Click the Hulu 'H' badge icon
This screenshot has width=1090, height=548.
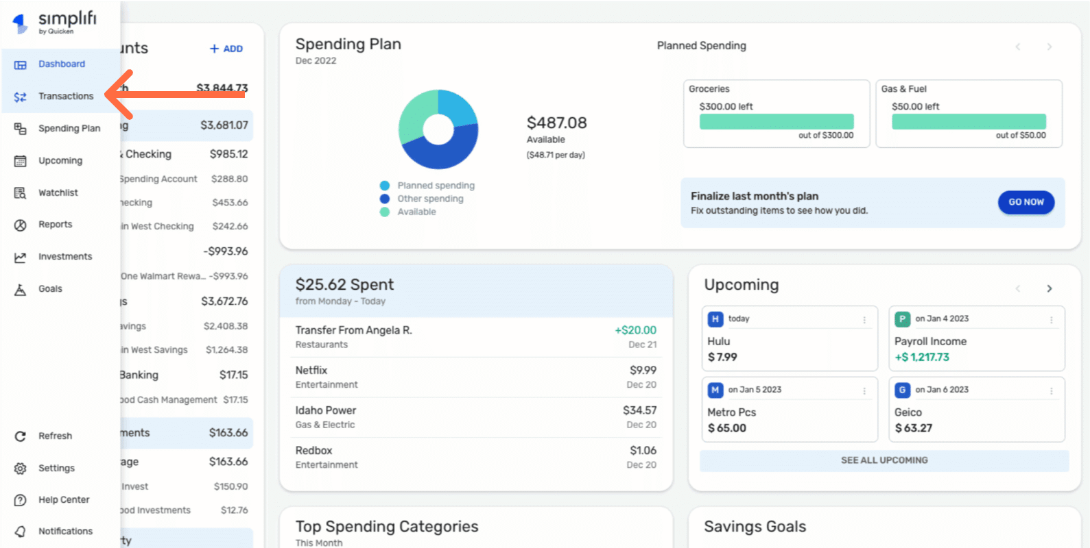[715, 319]
